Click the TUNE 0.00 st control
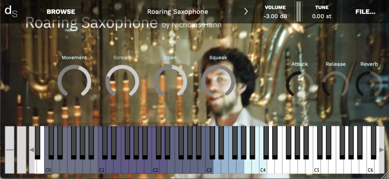The width and height of the screenshot is (389, 179). [x=322, y=12]
